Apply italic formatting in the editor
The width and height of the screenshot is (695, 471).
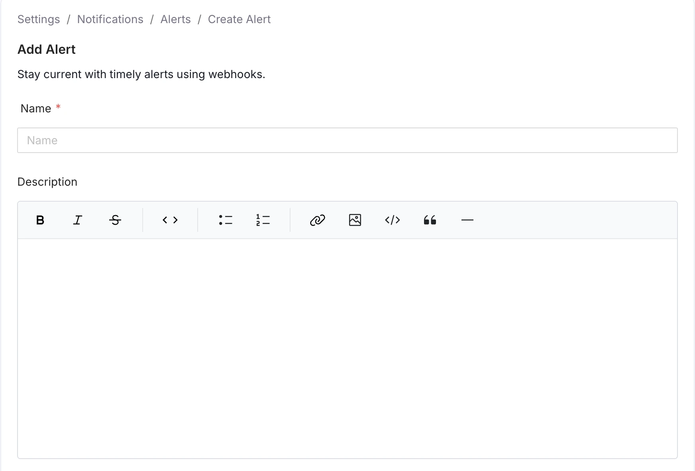(78, 220)
